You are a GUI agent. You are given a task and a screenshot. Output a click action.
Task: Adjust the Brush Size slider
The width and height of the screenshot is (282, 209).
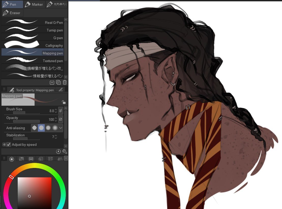click(x=26, y=113)
